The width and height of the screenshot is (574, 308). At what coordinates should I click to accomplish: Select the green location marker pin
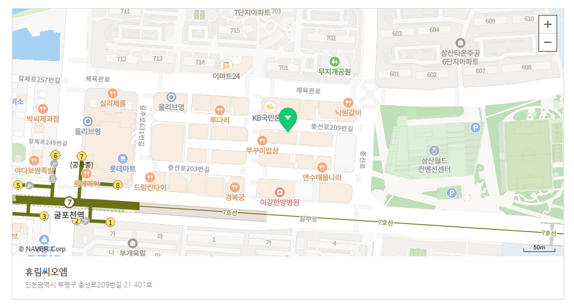click(288, 119)
